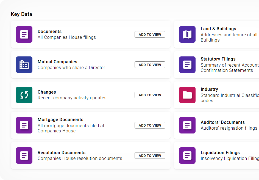
Task: Click the Land & Buildings title
Action: [x=218, y=29]
